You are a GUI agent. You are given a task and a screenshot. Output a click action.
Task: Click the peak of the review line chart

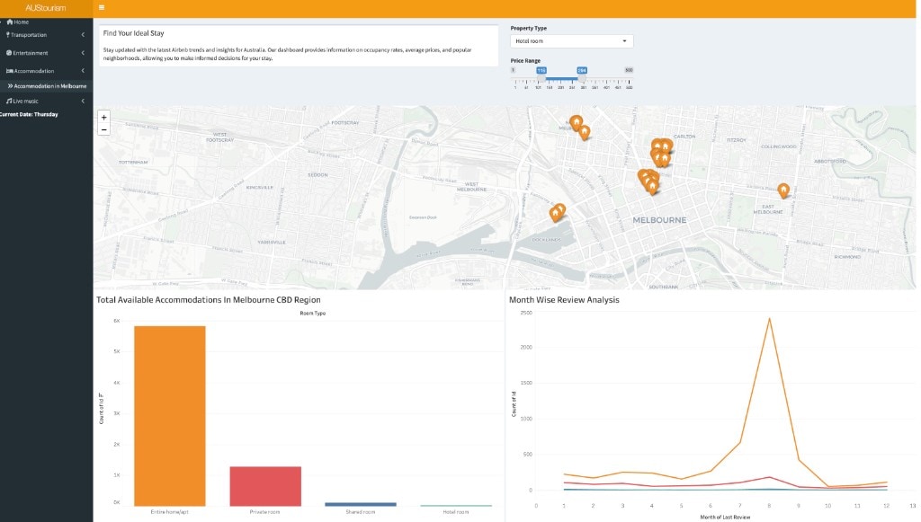pyautogui.click(x=769, y=318)
